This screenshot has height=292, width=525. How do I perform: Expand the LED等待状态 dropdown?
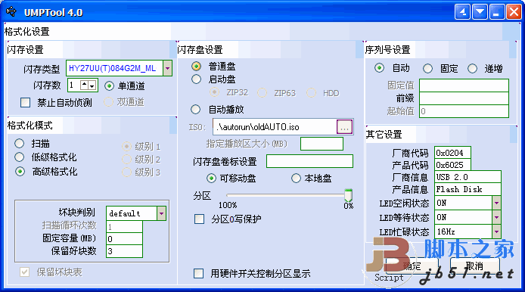tap(496, 217)
